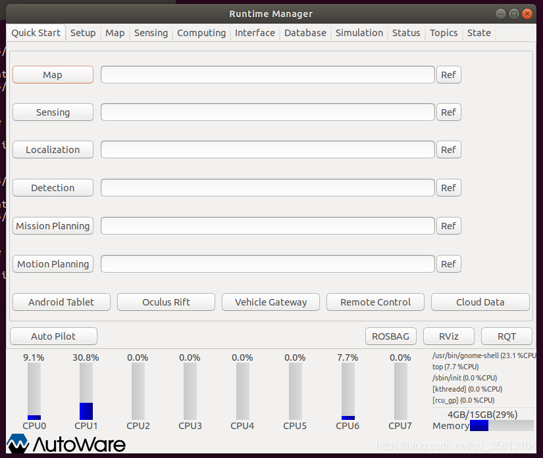Image resolution: width=543 pixels, height=458 pixels.
Task: Click the Detection button
Action: [53, 188]
